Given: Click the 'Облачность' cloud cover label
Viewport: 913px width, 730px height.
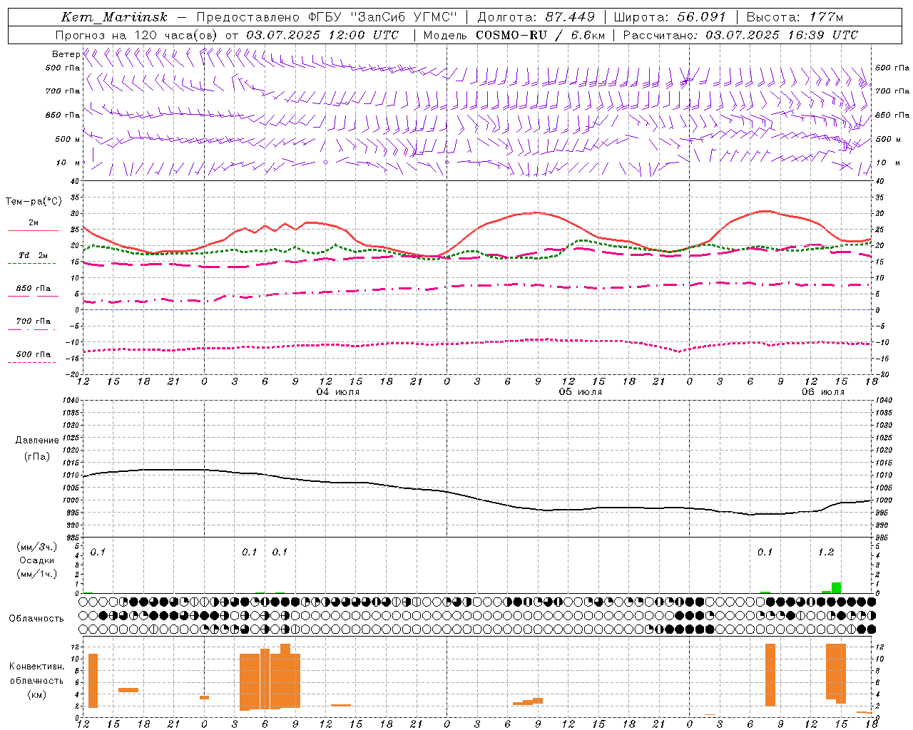Looking at the screenshot, I should click(36, 619).
